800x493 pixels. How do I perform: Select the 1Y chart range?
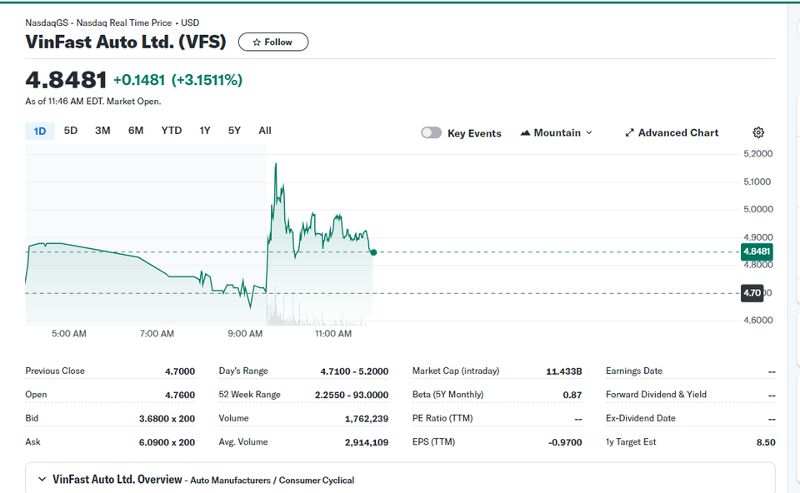(x=205, y=131)
